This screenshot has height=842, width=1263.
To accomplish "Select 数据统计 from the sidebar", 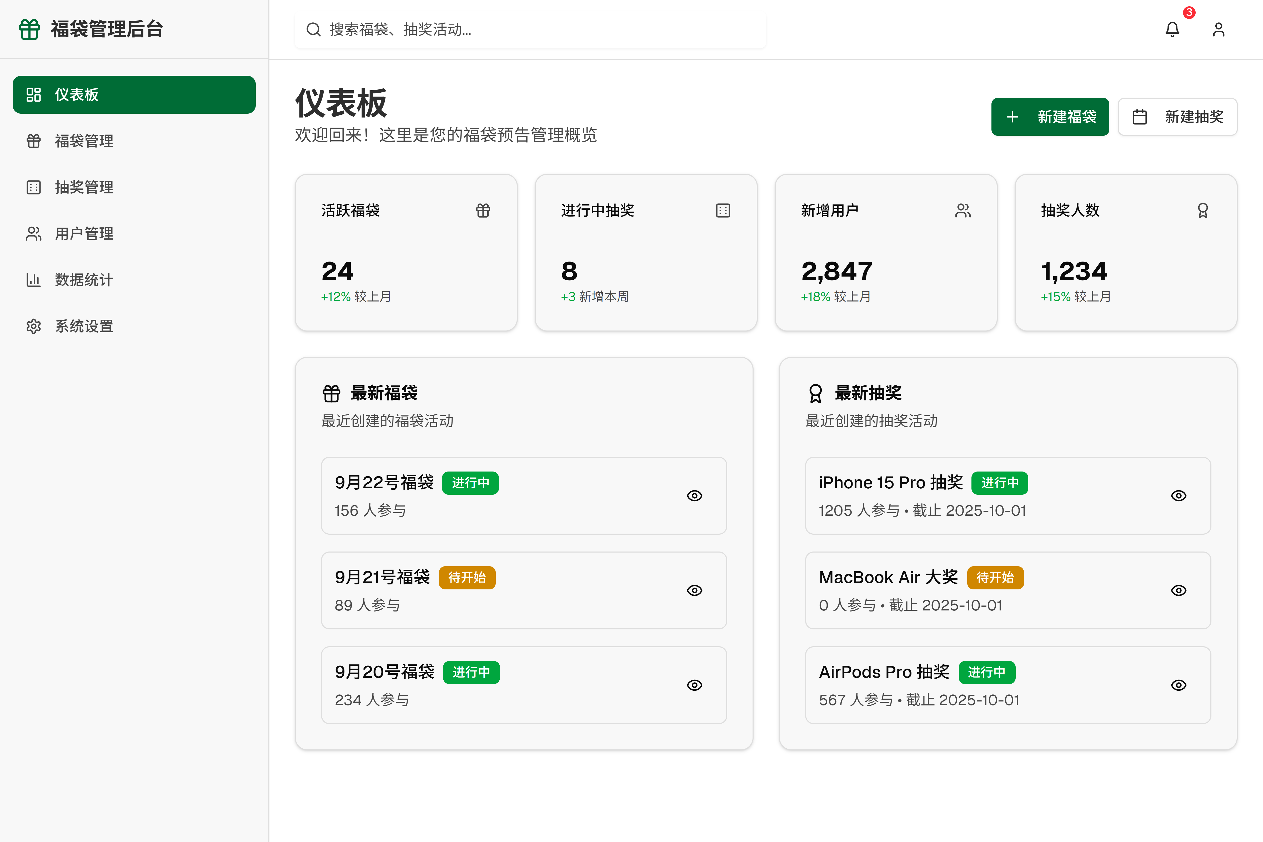I will (x=83, y=280).
